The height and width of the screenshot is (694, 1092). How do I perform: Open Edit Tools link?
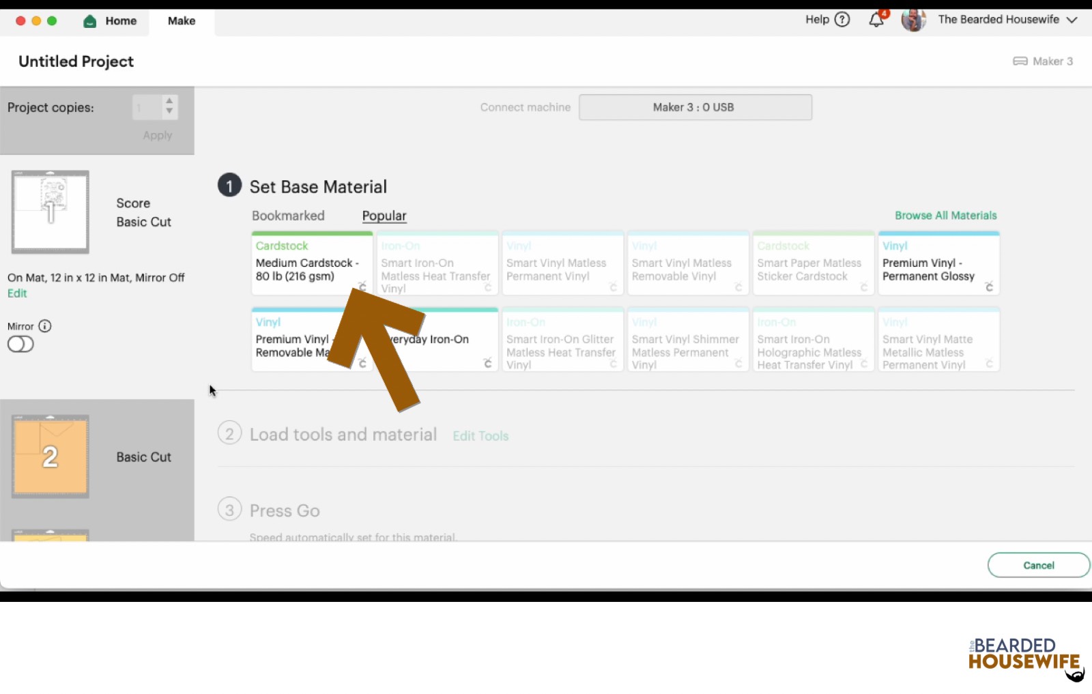(x=480, y=436)
